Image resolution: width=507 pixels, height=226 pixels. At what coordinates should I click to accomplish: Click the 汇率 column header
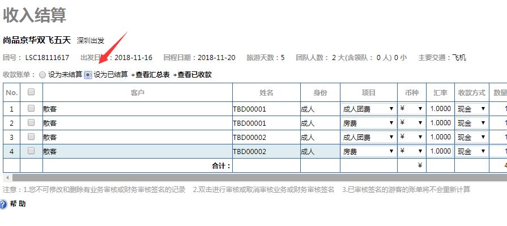(x=440, y=93)
